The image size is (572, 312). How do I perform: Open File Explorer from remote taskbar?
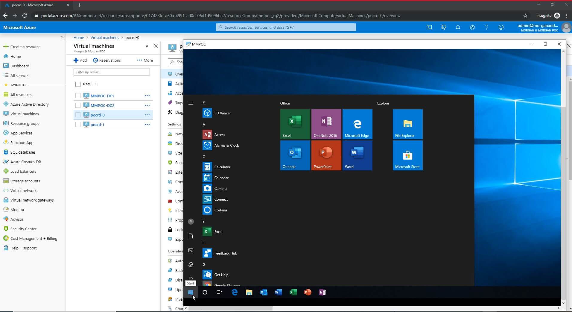[x=249, y=292]
